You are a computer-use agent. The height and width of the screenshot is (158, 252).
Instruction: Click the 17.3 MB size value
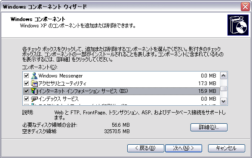click(x=207, y=83)
